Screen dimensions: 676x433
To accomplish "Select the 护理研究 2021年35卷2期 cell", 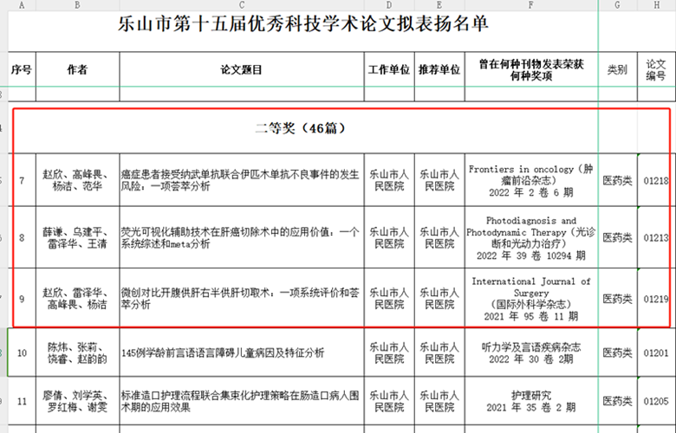I will coord(531,401).
